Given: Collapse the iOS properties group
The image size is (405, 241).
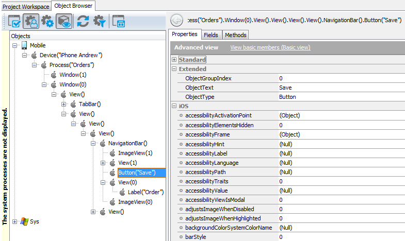Looking at the screenshot, I should (x=174, y=106).
